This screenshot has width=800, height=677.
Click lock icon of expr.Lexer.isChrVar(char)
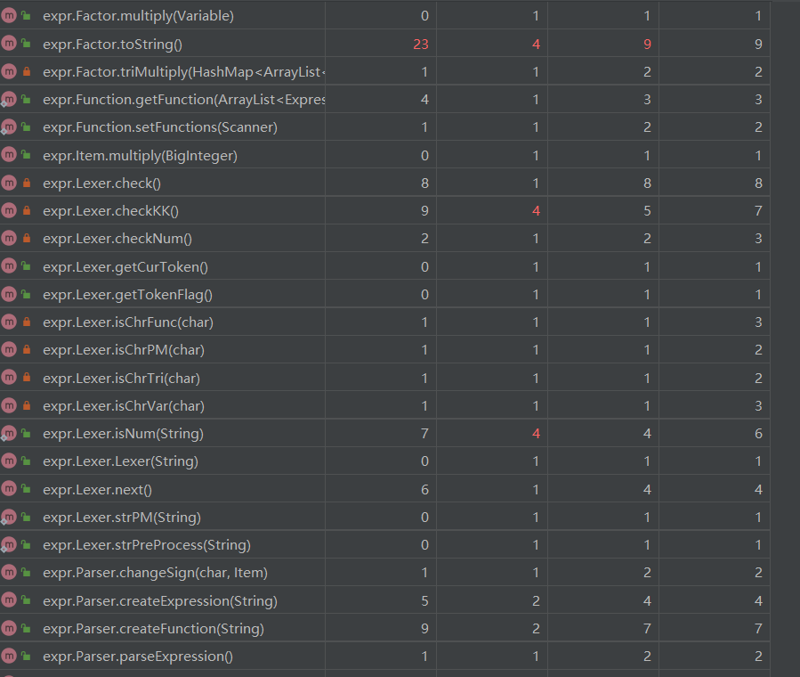(27, 405)
